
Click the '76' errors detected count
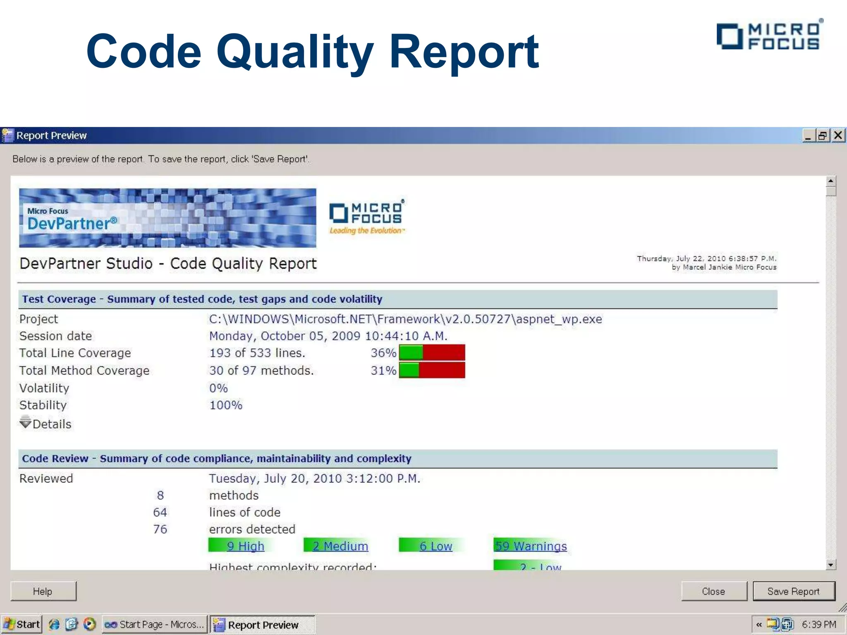(160, 529)
